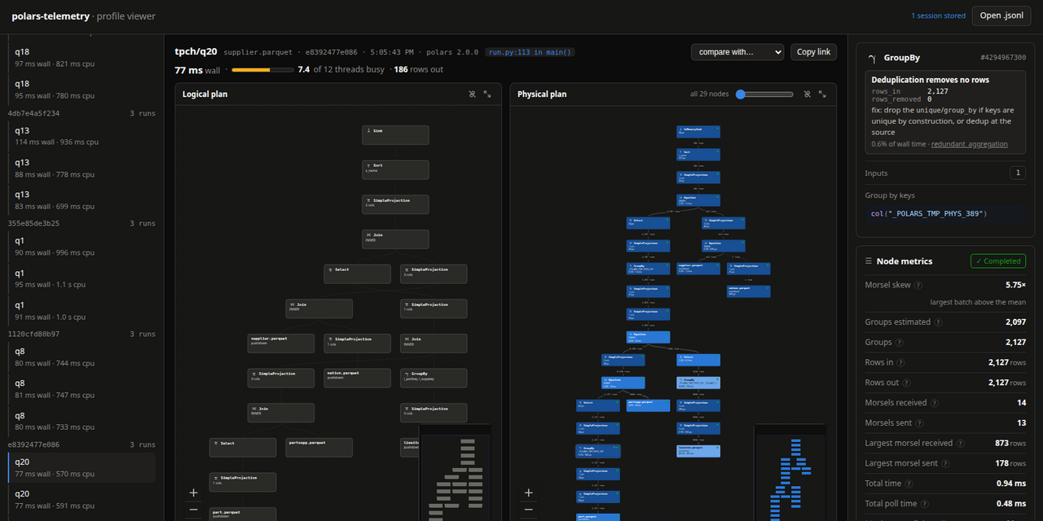Zoom in on the Physical plan graph
1043x521 pixels.
529,493
